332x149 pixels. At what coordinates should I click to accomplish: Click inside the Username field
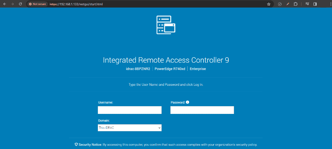coord(129,110)
